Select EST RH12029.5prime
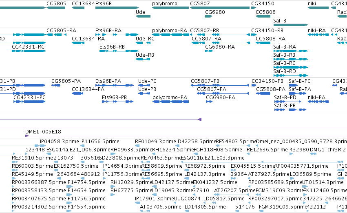Image resolution: width=347 pixels, height=213 pixels. click(x=131, y=182)
